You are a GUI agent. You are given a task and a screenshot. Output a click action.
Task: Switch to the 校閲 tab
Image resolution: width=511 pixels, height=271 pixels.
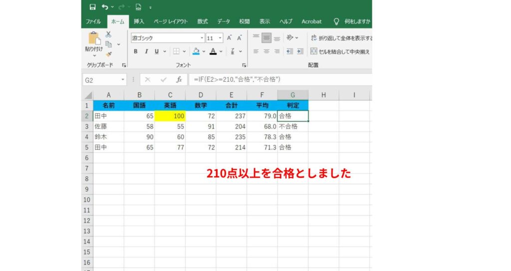click(x=245, y=21)
